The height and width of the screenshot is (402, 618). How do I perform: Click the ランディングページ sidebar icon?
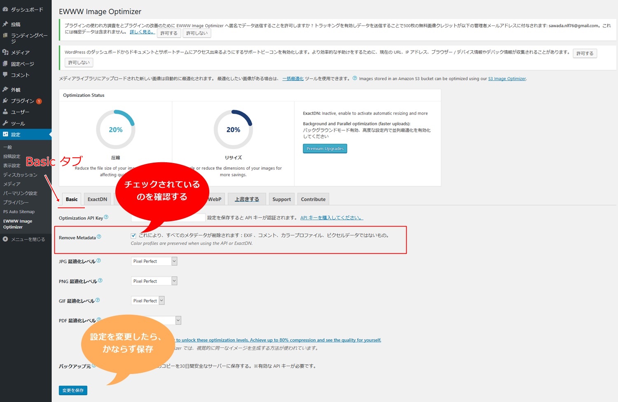click(5, 35)
